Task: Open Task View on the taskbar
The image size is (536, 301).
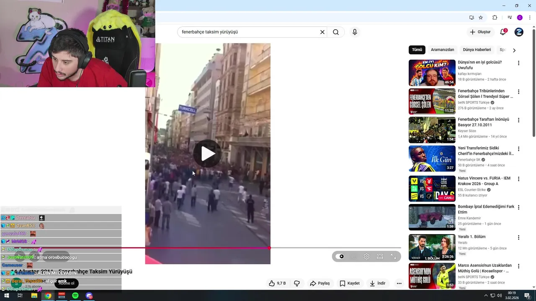Action: click(x=20, y=296)
